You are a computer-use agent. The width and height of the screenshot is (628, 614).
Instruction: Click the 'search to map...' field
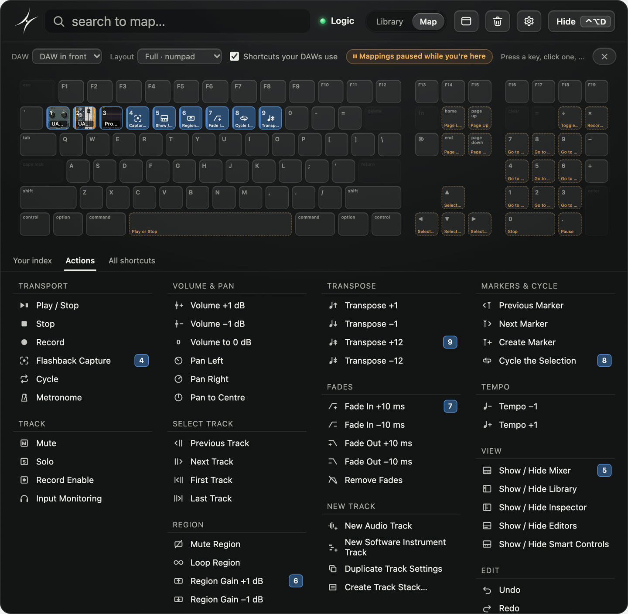click(x=178, y=21)
